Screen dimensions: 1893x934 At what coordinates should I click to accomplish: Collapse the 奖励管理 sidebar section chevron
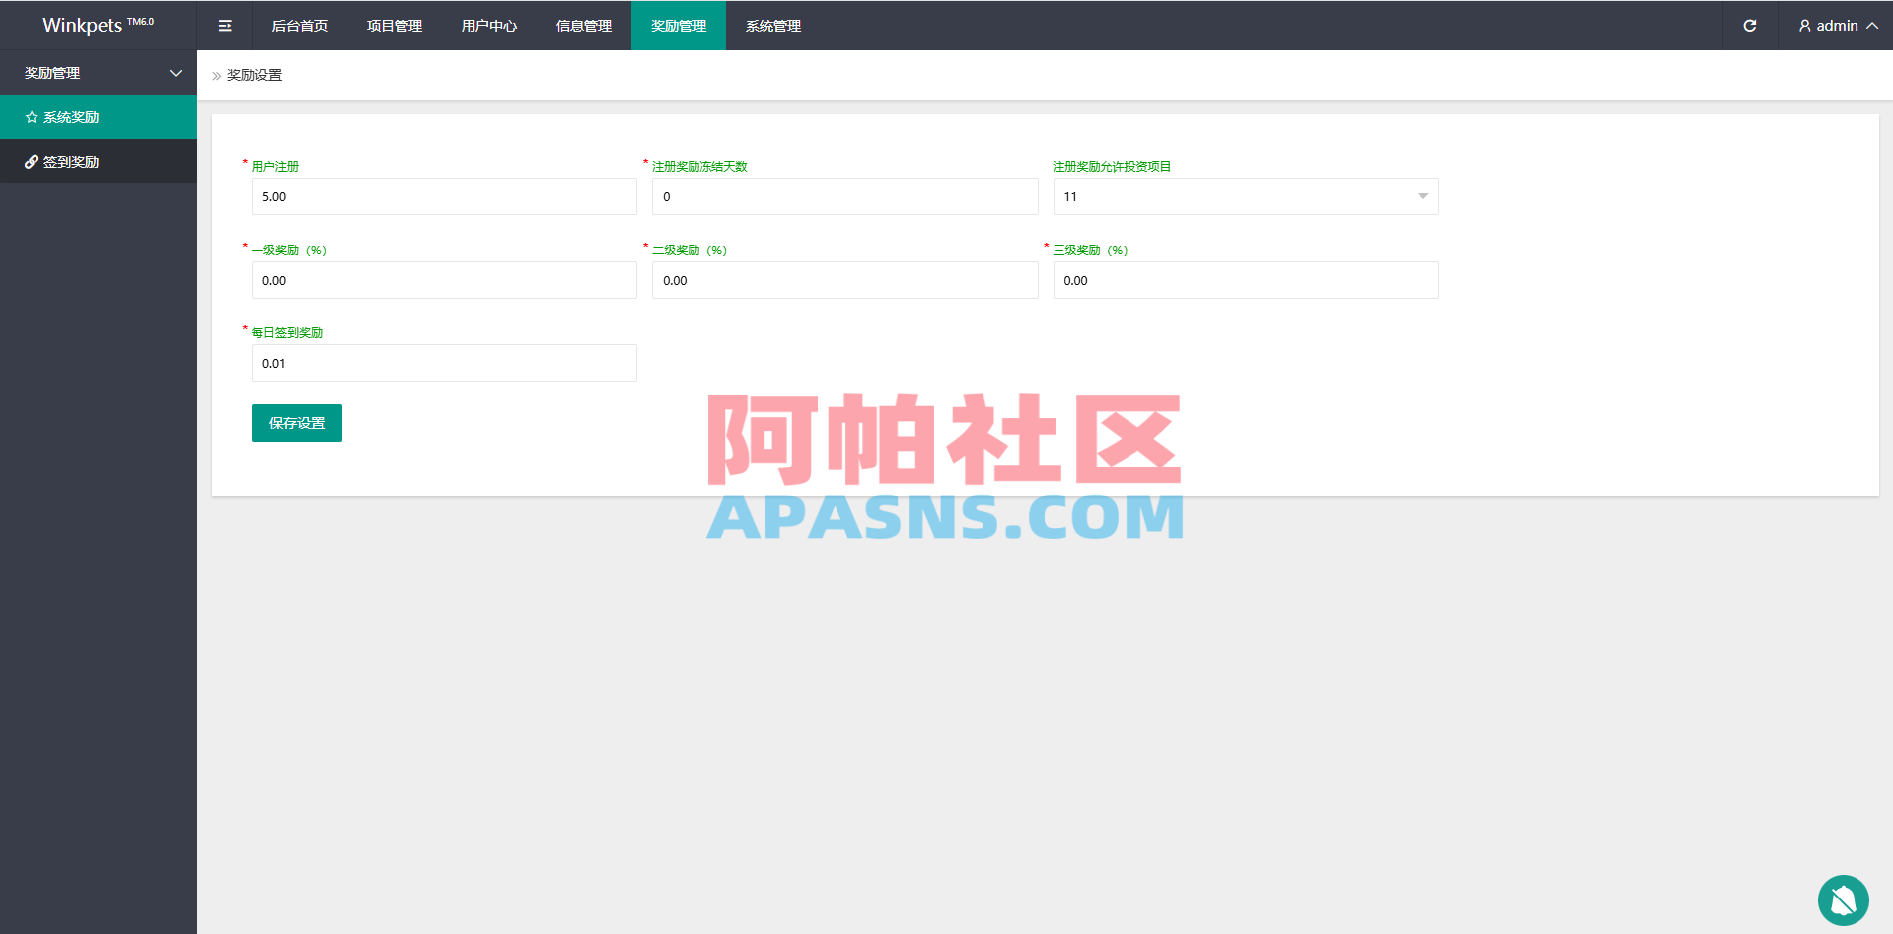(175, 73)
